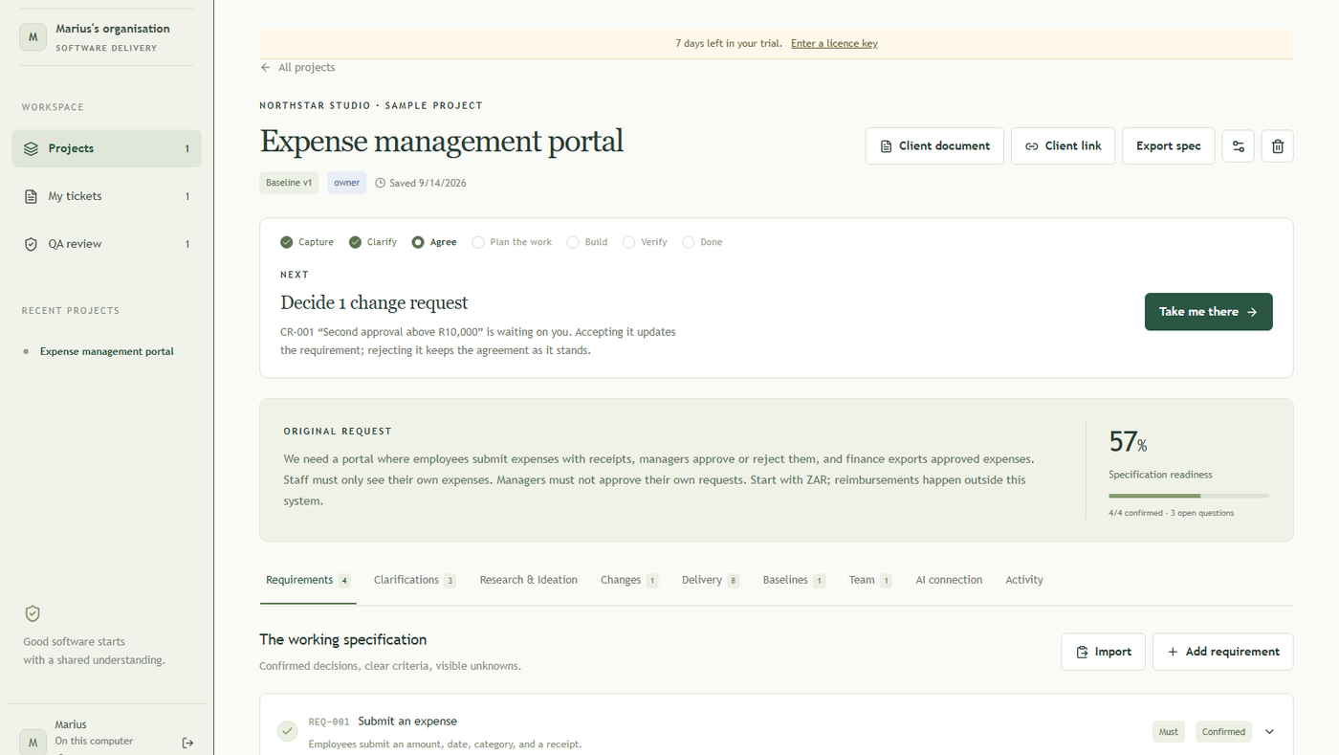Click the green check icon for REQ-001
Image resolution: width=1339 pixels, height=755 pixels.
tap(287, 731)
